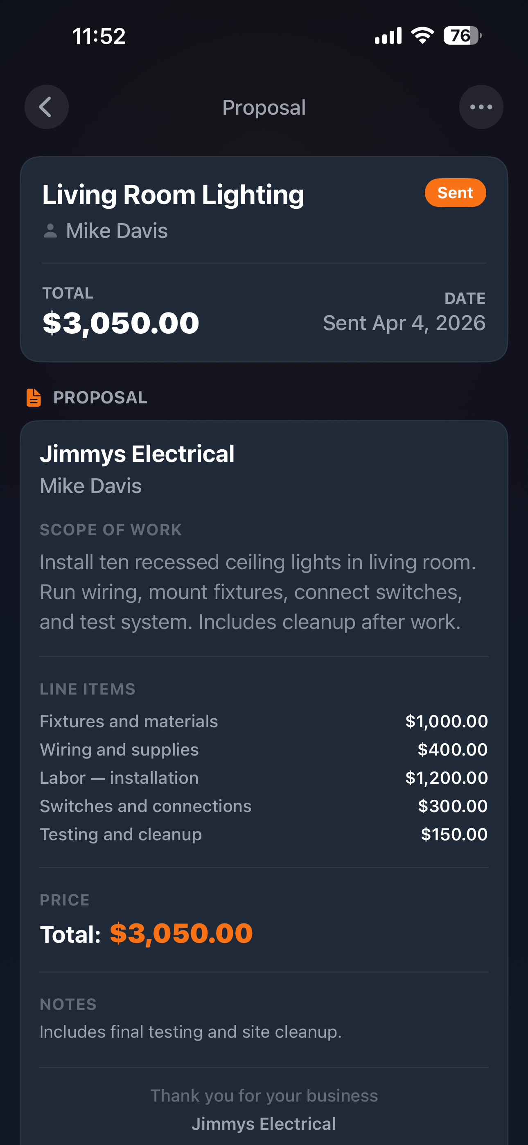Screen dimensions: 528x1145
Task: Tap the cellular signal bars icon
Action: (388, 36)
